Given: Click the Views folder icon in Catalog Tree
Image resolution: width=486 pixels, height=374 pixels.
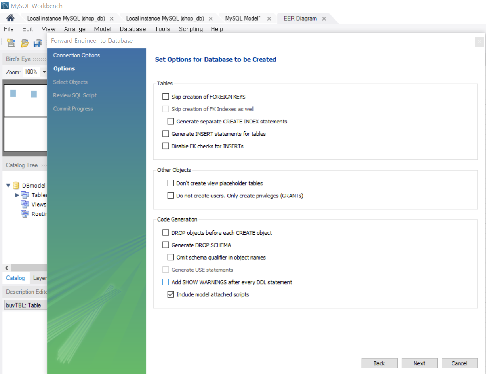Looking at the screenshot, I should click(25, 204).
